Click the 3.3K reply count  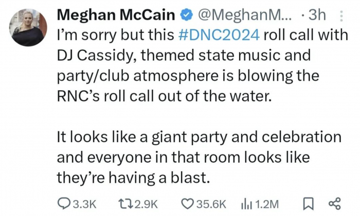pyautogui.click(x=85, y=204)
